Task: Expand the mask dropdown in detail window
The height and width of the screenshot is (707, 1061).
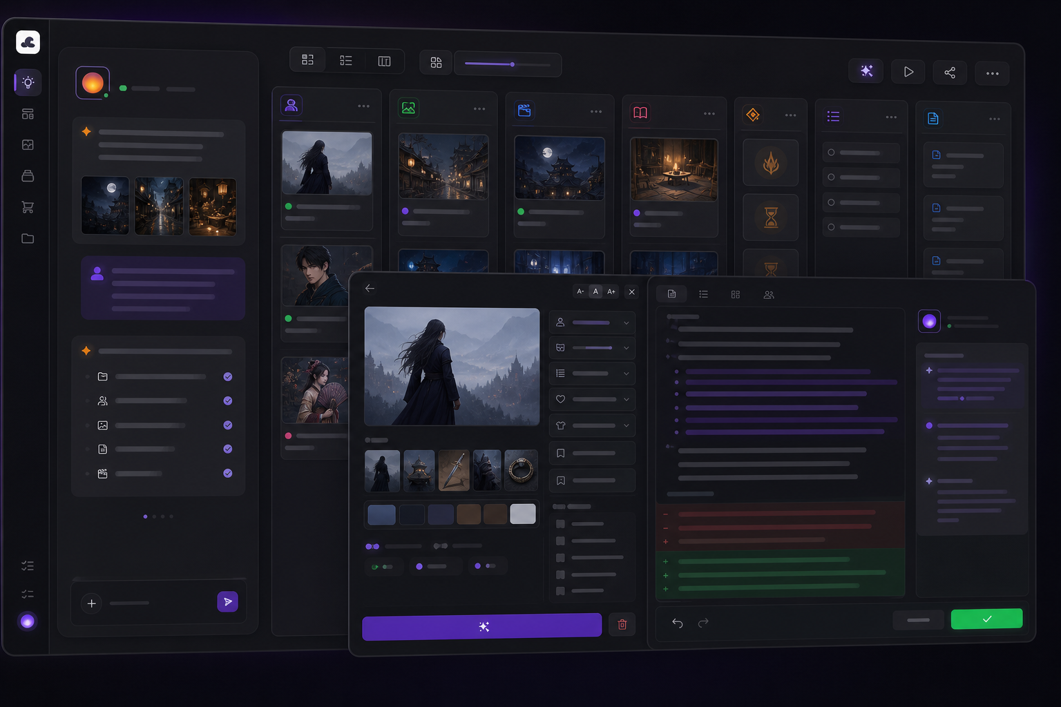Action: (592, 348)
